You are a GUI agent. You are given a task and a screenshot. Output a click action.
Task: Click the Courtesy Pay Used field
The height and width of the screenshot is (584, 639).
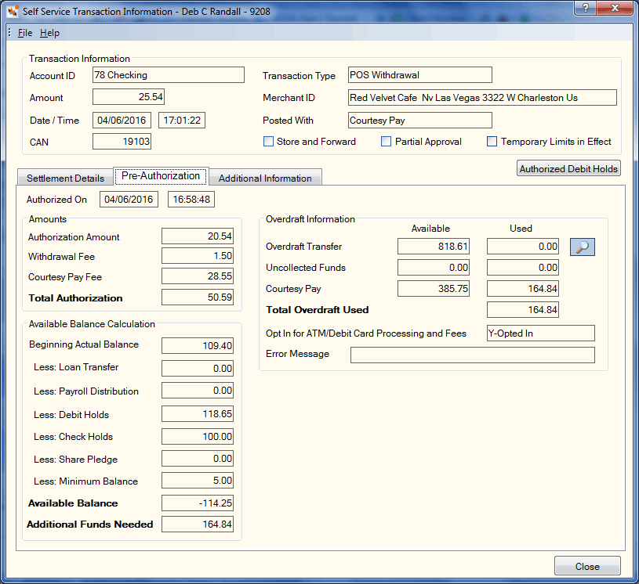pos(523,289)
